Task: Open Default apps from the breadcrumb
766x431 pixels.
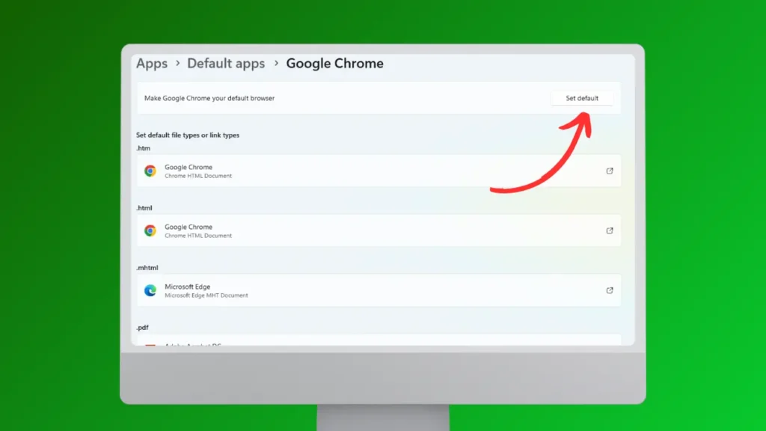Action: click(x=226, y=64)
